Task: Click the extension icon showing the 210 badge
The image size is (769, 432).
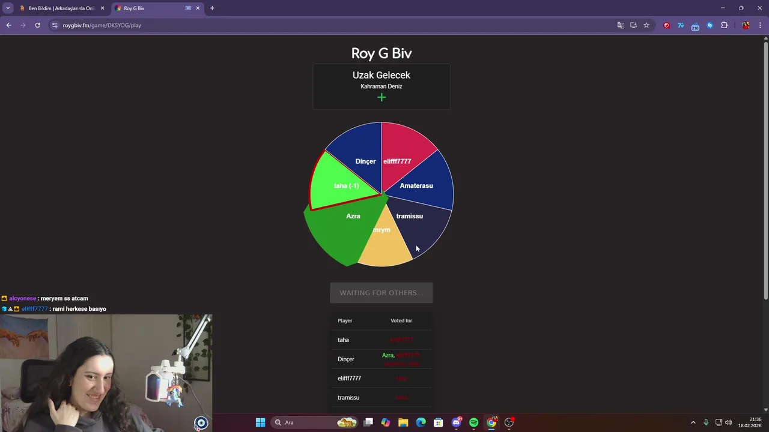Action: [695, 26]
